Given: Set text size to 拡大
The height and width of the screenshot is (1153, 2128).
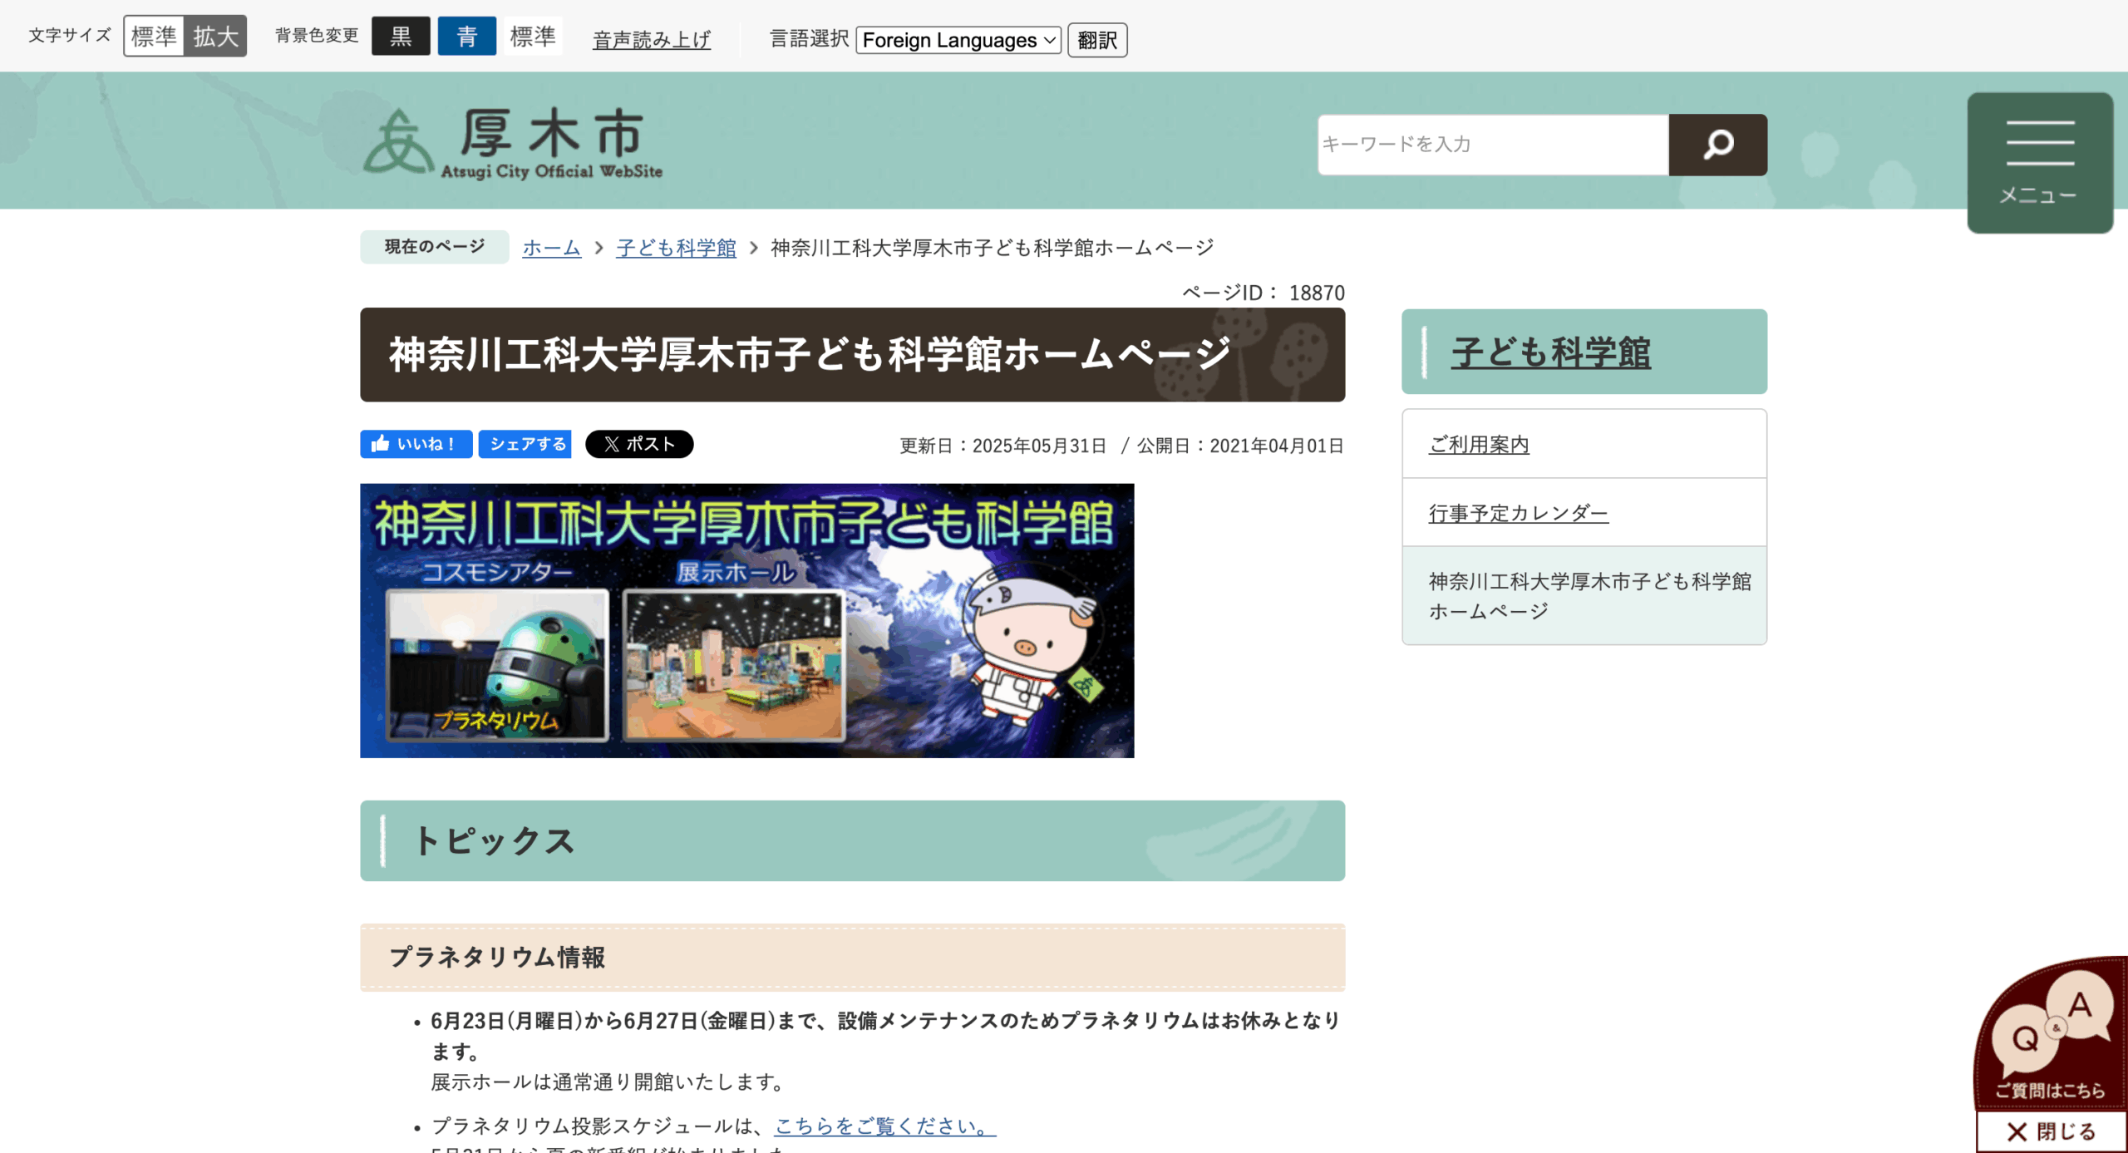Looking at the screenshot, I should (x=215, y=37).
